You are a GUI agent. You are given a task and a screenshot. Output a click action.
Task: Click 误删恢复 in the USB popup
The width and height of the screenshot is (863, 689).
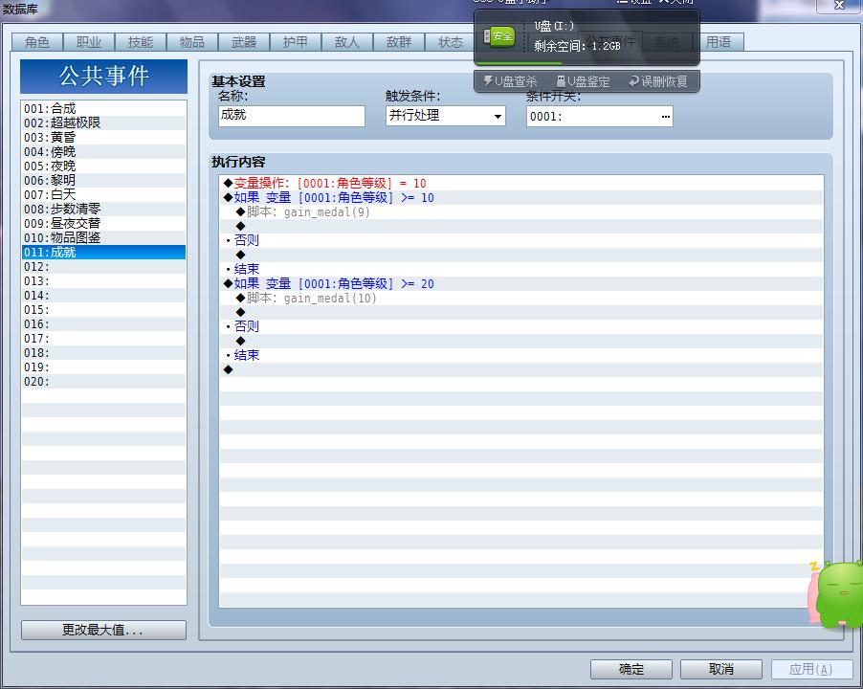(657, 81)
